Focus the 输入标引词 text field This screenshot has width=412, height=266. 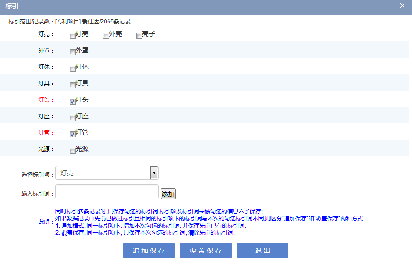pyautogui.click(x=107, y=191)
